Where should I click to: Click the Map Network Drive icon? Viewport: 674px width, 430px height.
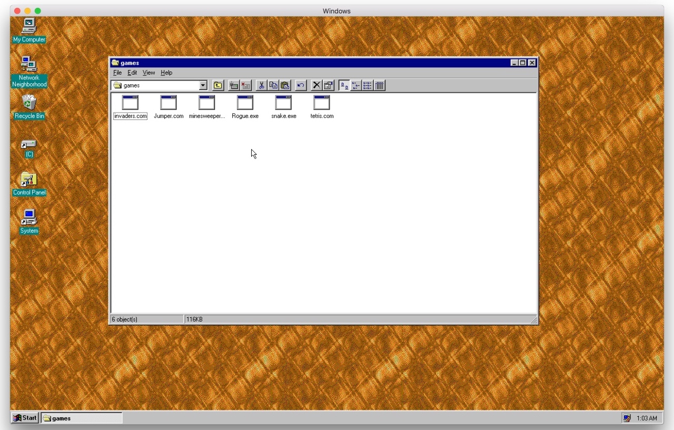point(234,85)
